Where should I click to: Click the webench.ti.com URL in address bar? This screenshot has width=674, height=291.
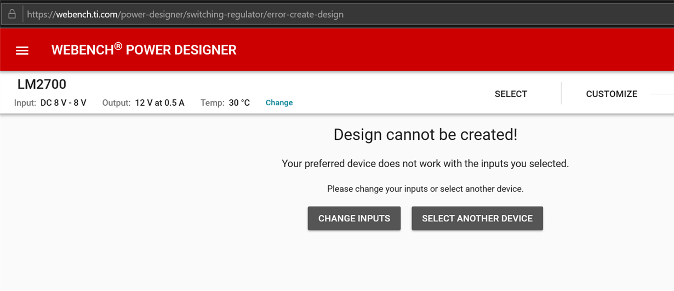185,14
